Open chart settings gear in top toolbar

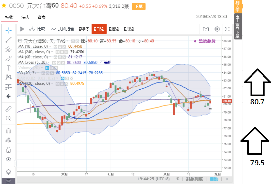217,29
